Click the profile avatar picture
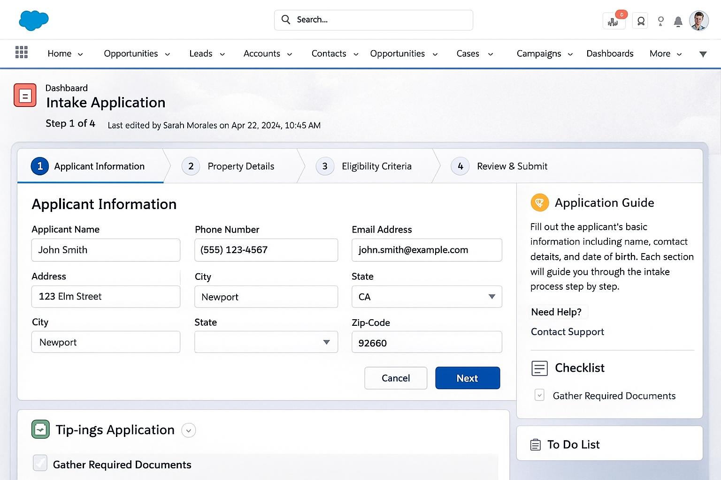721x480 pixels. [699, 21]
